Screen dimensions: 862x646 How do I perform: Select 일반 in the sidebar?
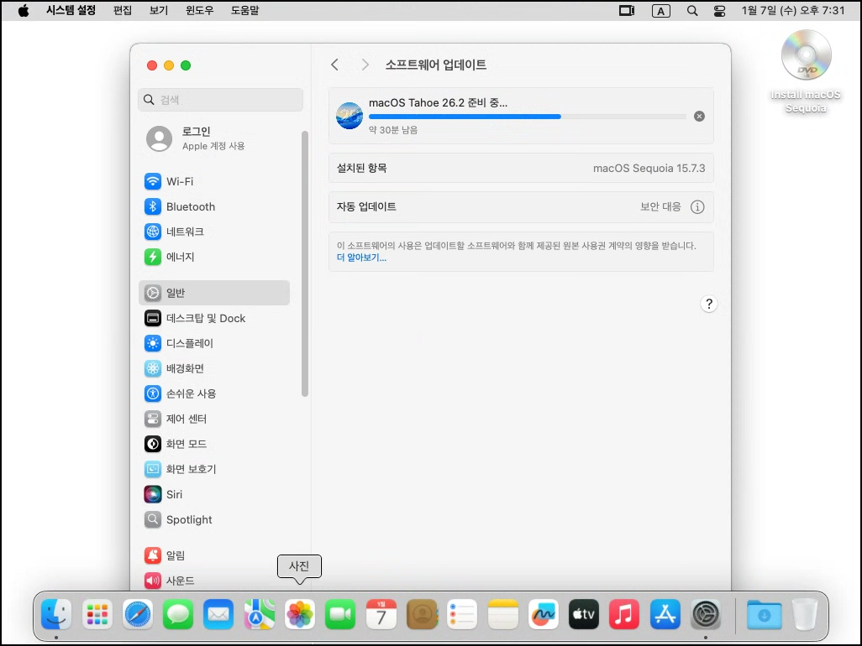point(214,293)
